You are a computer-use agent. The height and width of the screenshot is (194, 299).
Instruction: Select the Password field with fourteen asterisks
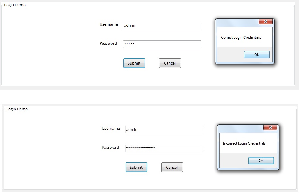[x=164, y=148]
